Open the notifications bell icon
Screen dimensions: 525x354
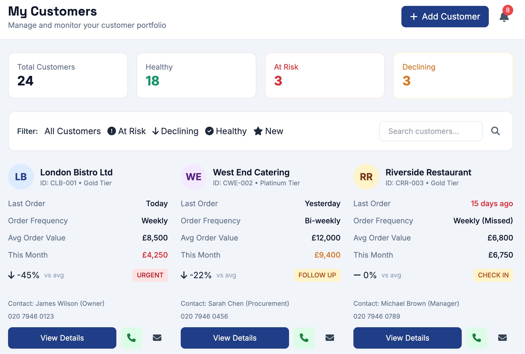(504, 17)
